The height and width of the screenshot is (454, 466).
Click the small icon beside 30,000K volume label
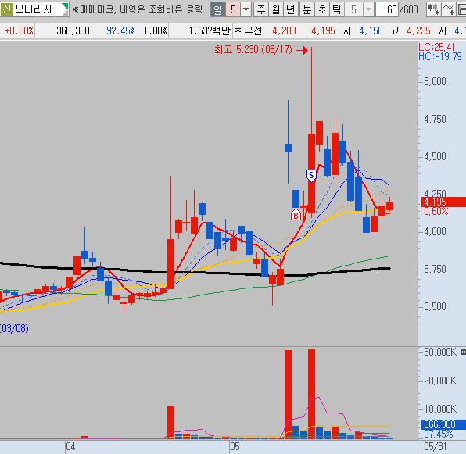[463, 352]
